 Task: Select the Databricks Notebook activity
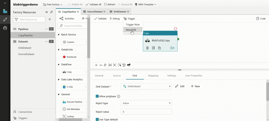click(x=74, y=57)
